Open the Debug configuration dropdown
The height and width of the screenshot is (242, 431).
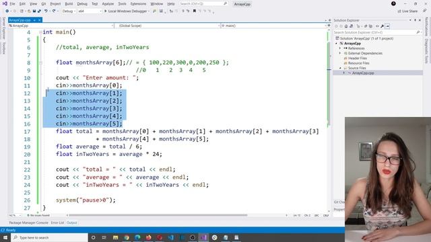tap(69, 11)
